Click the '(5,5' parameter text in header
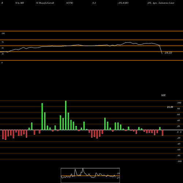Image resolution: width=183 pixels, height=183 pixels. (94, 3)
